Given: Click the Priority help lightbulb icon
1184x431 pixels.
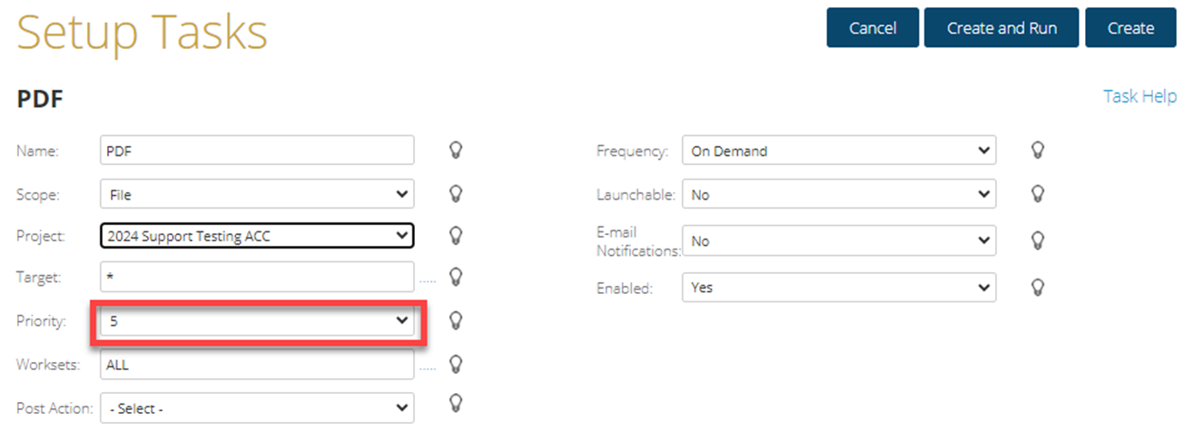Looking at the screenshot, I should 457,320.
